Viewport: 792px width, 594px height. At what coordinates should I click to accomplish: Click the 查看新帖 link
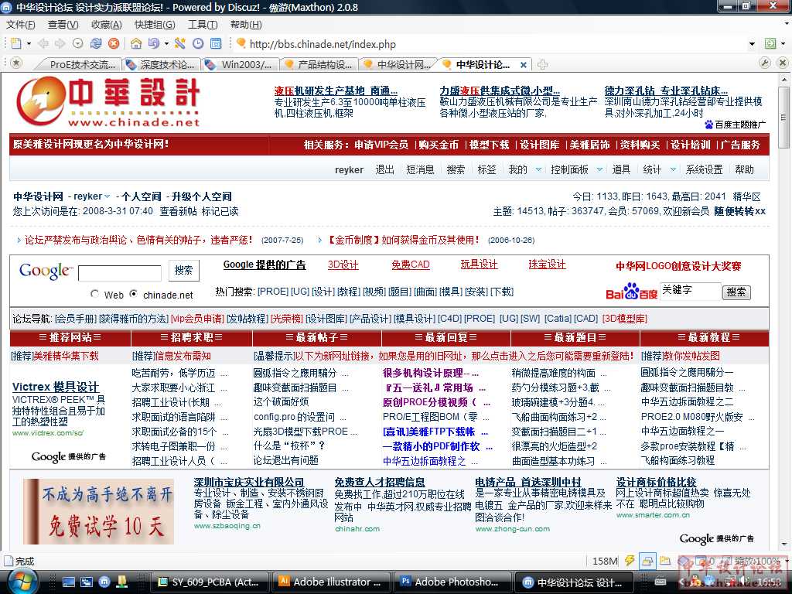pos(179,211)
